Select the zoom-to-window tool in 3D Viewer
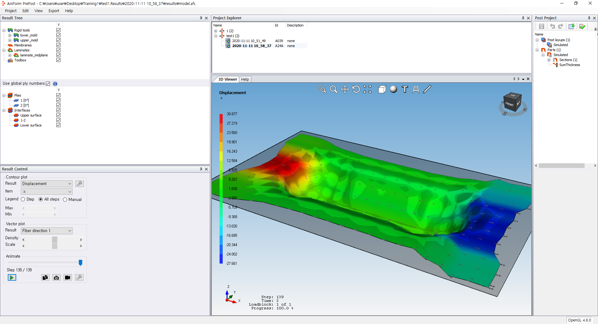The width and height of the screenshot is (598, 324). [322, 89]
